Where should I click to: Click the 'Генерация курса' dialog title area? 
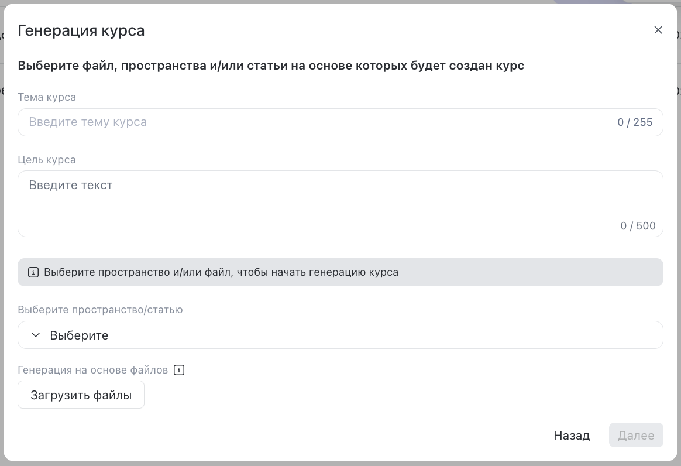tap(82, 29)
